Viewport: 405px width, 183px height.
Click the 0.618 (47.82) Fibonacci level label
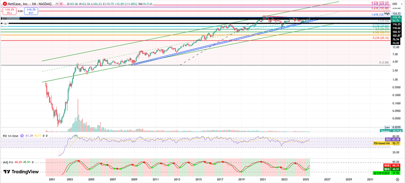381,26
